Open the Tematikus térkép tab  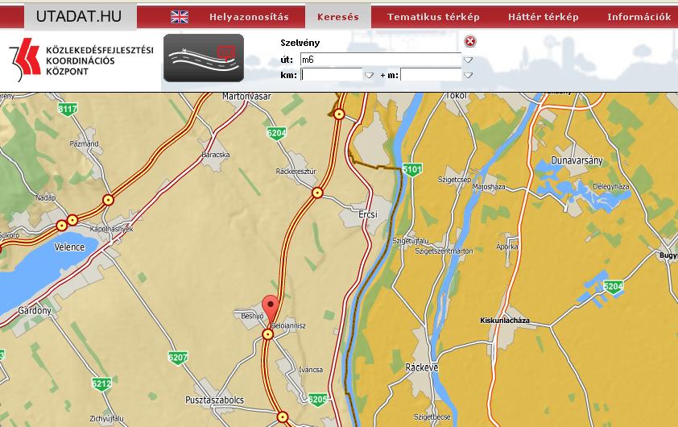click(432, 17)
